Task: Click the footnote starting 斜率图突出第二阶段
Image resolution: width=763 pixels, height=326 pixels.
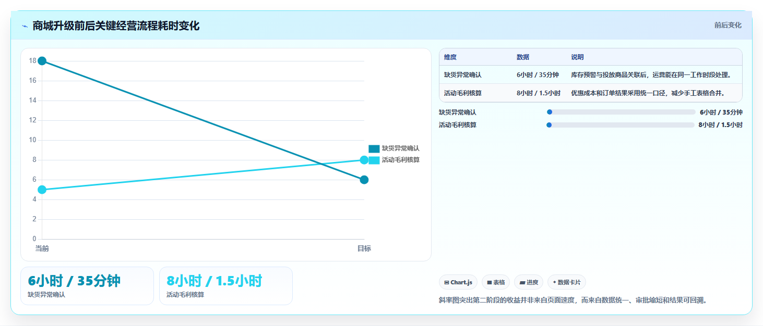Action: point(573,300)
